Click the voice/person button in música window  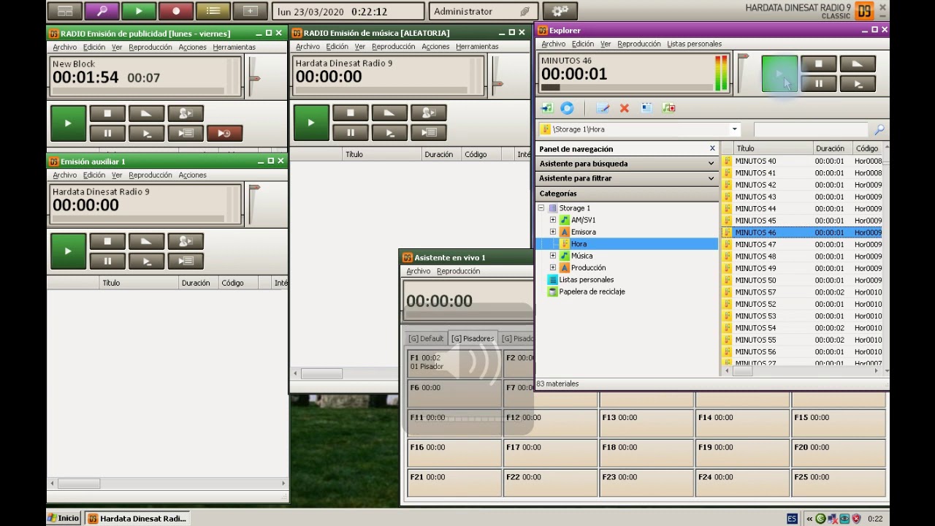428,113
